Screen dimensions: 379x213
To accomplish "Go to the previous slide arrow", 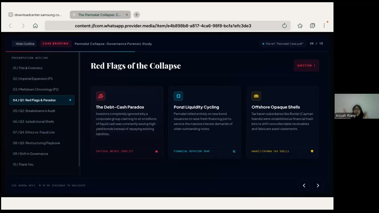I will pyautogui.click(x=304, y=185).
